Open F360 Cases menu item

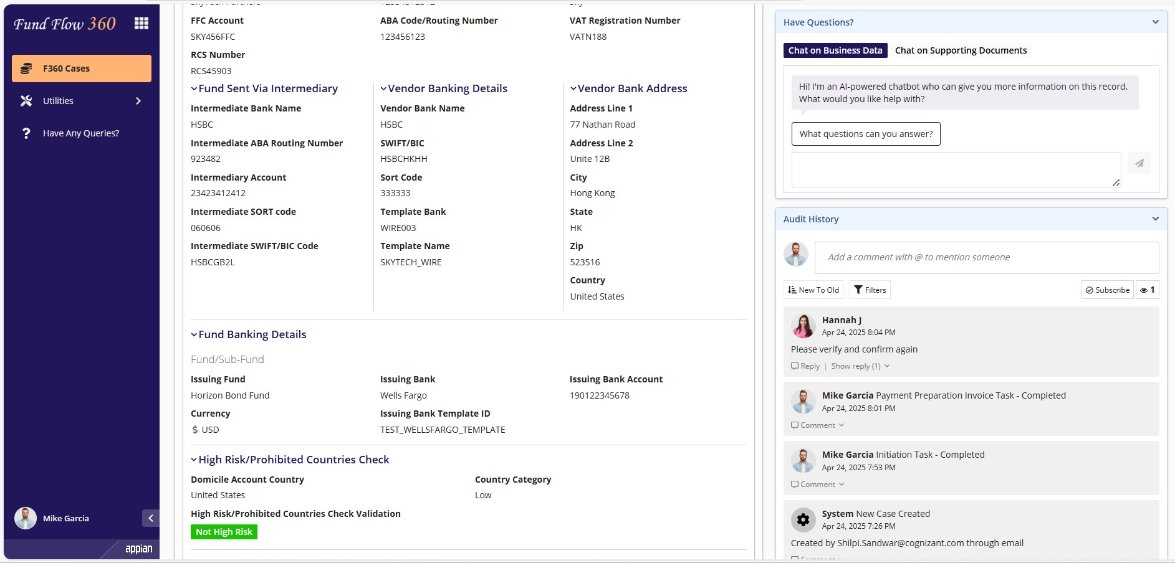pyautogui.click(x=82, y=69)
